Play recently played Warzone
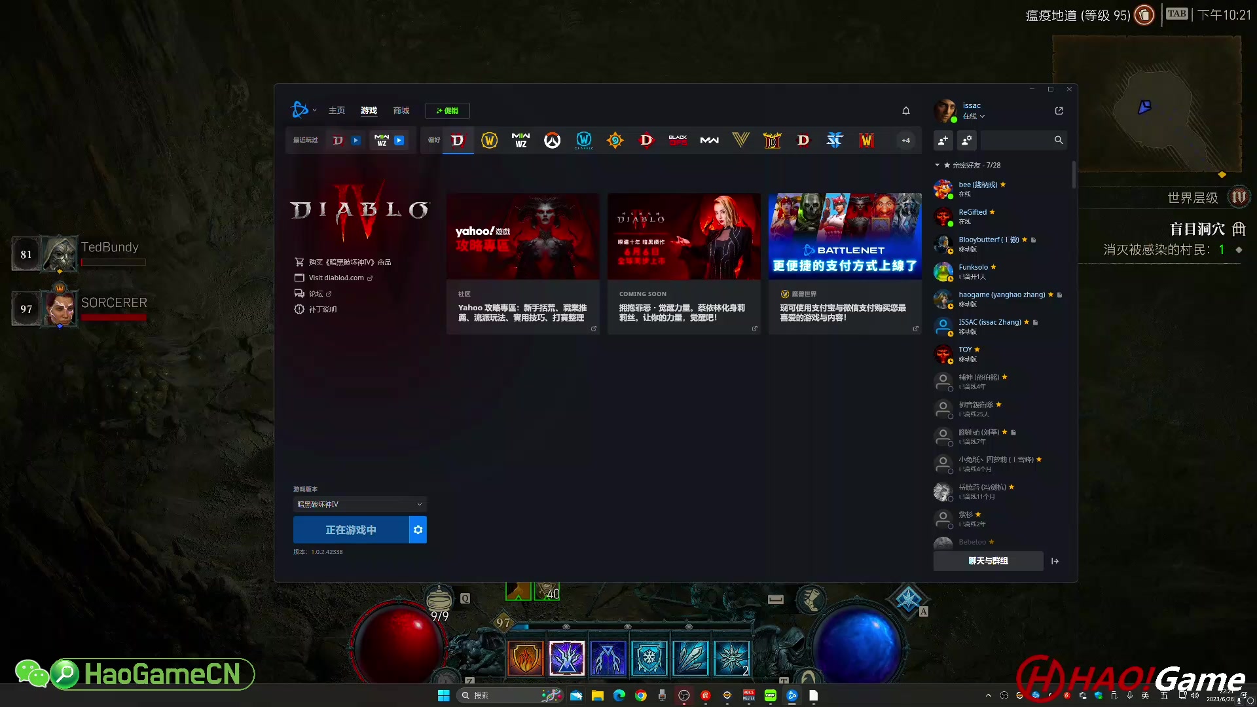 tap(399, 140)
